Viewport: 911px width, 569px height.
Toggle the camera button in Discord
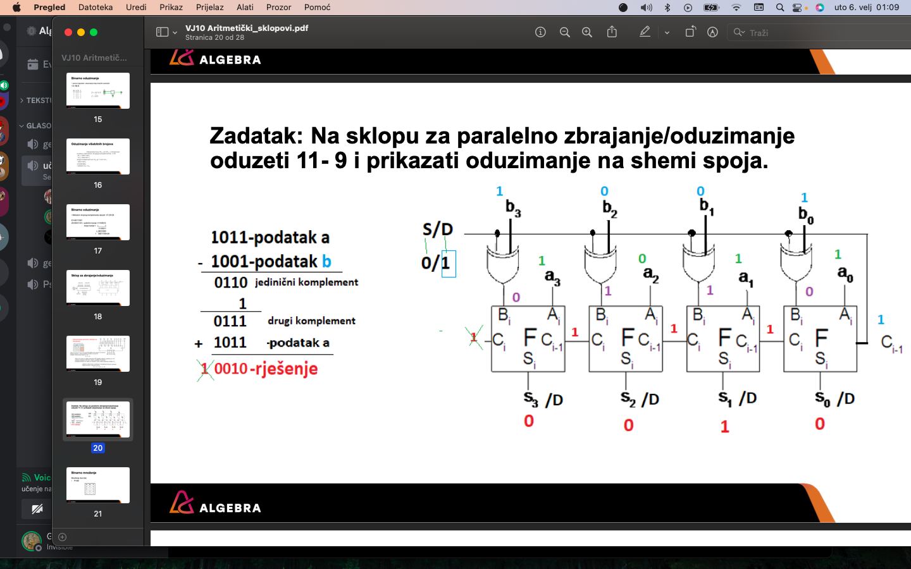tap(37, 509)
